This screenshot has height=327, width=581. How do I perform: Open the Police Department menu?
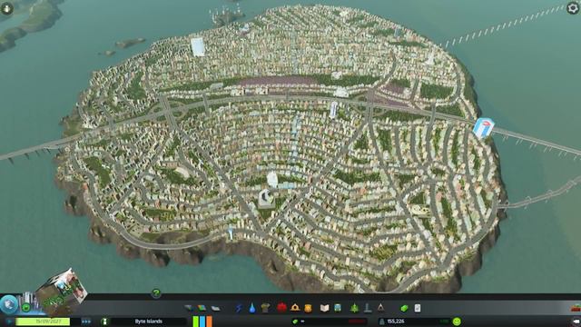coord(308,308)
